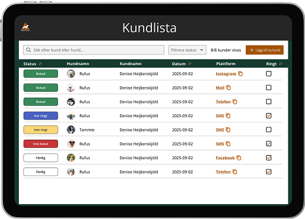The height and width of the screenshot is (219, 305).
Task: Click the Plattform column header
Action: click(226, 64)
